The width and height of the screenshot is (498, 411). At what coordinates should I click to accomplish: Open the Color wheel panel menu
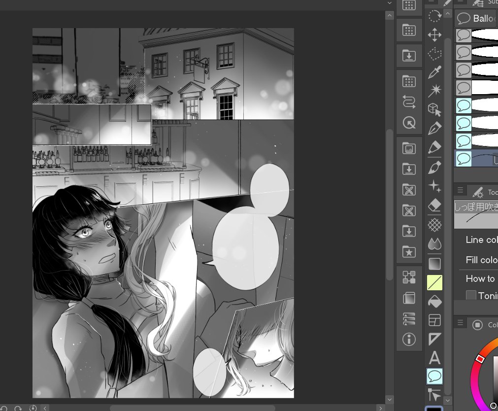[x=460, y=323]
